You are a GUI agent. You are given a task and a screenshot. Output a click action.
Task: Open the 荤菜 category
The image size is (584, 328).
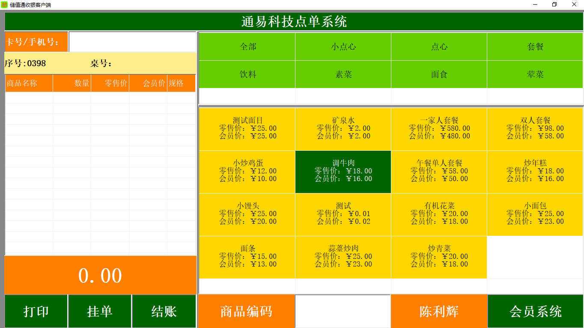pos(535,74)
